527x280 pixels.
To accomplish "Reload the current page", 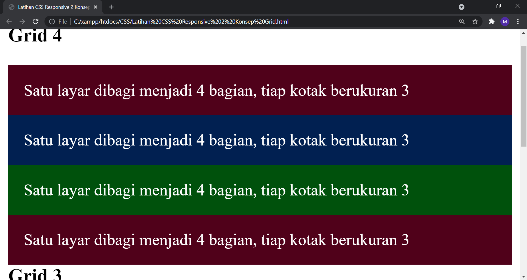I will point(35,21).
